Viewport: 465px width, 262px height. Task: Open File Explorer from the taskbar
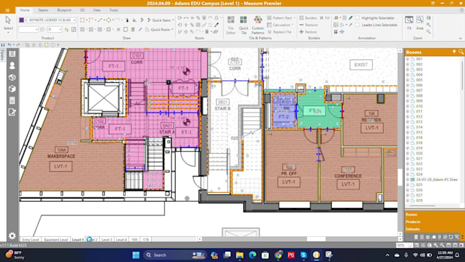coord(239,255)
